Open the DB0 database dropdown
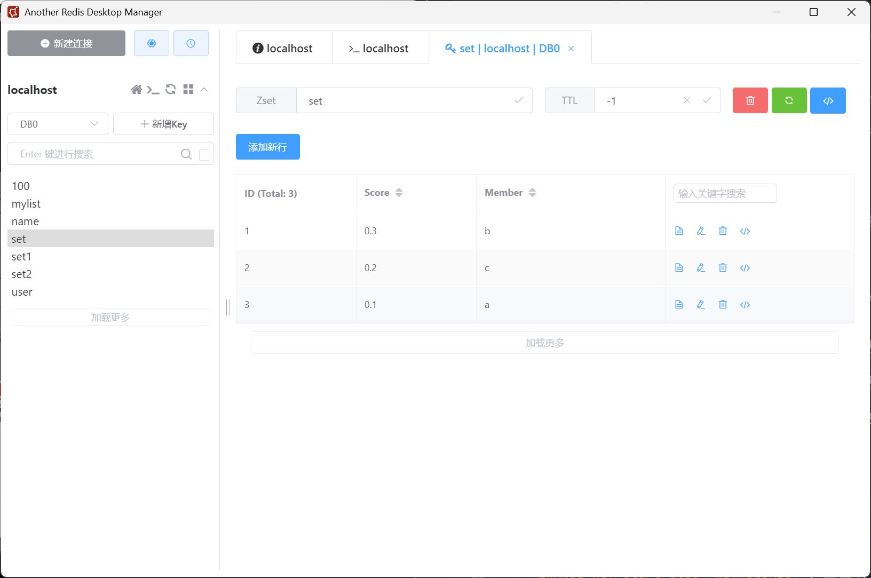 click(58, 124)
